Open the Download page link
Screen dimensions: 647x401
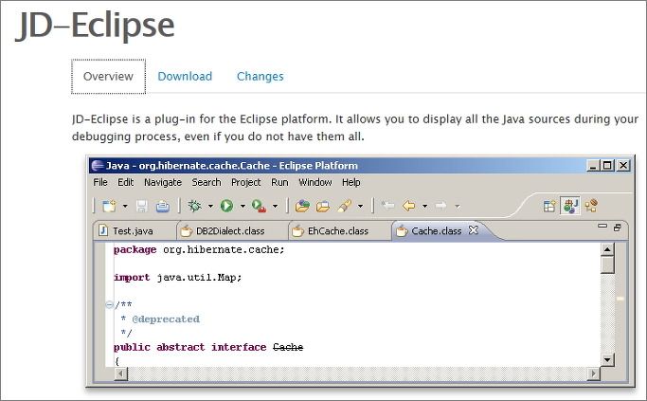185,77
